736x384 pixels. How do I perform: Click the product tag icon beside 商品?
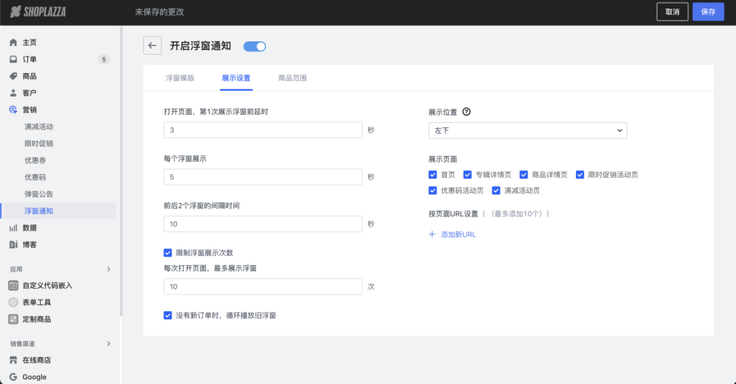[13, 76]
